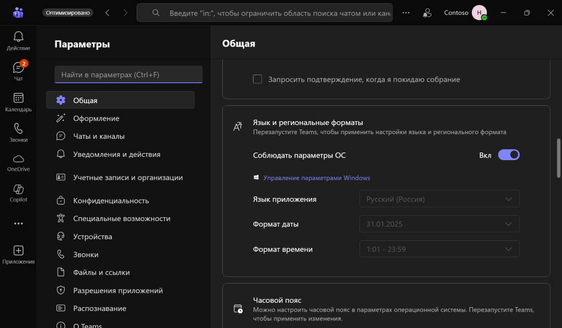562x328 pixels.
Task: Open Чаты и каналы settings
Action: [x=120, y=136]
